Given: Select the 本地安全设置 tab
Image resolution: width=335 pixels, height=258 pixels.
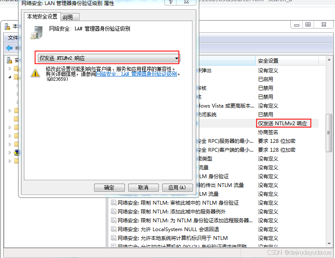Looking at the screenshot, I should coord(42,17).
